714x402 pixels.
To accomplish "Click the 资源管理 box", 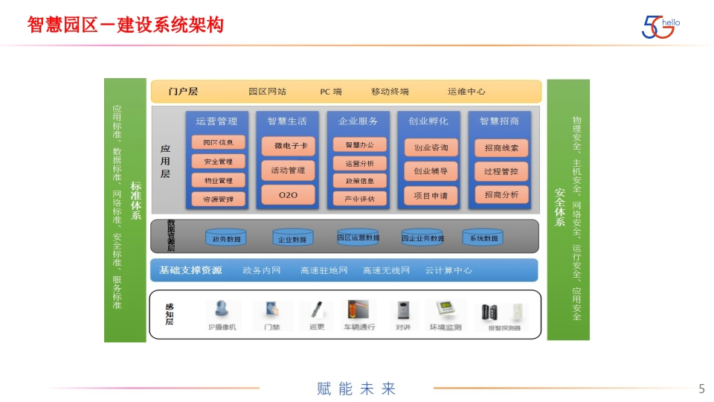I will pyautogui.click(x=218, y=200).
